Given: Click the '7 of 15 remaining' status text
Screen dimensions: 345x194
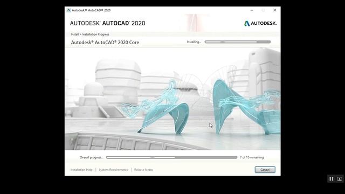Looking at the screenshot, I should click(x=252, y=157).
